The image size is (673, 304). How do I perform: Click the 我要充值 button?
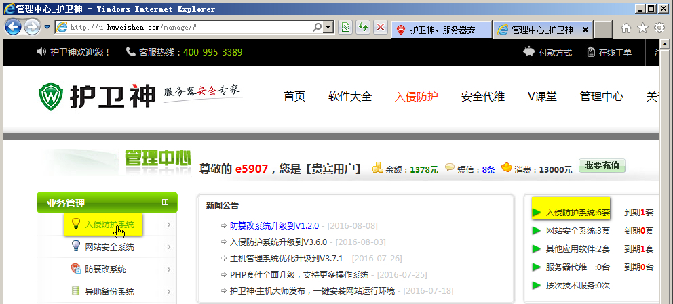tap(601, 167)
